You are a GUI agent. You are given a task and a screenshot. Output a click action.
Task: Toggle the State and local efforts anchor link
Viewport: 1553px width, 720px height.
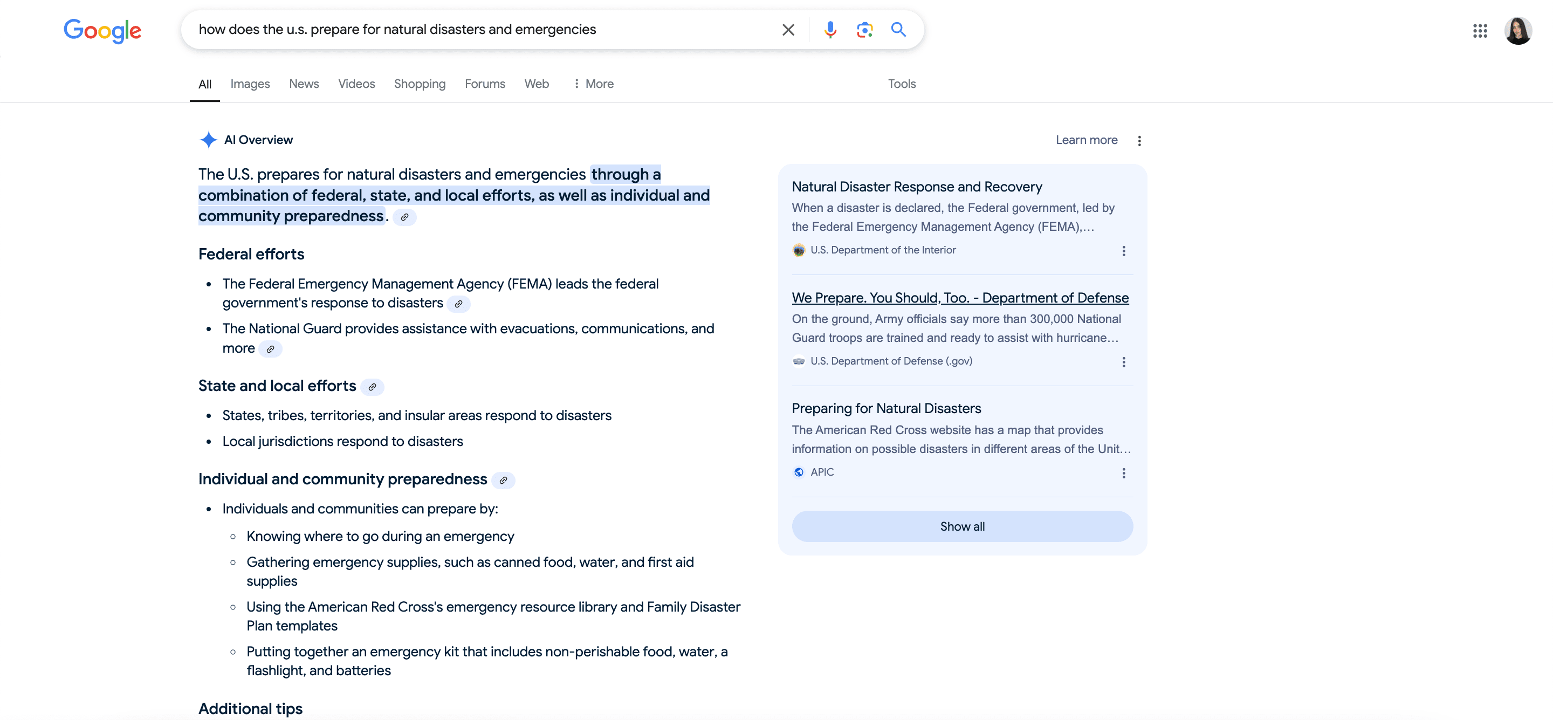tap(373, 385)
